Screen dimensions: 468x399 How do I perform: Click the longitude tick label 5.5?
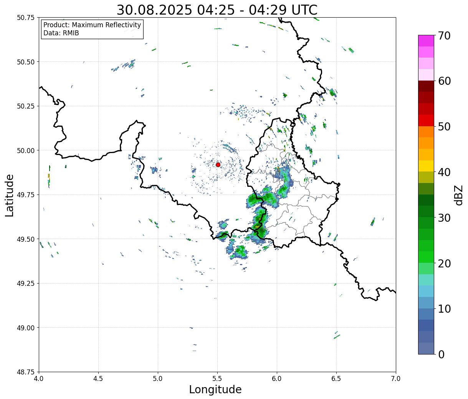217,378
